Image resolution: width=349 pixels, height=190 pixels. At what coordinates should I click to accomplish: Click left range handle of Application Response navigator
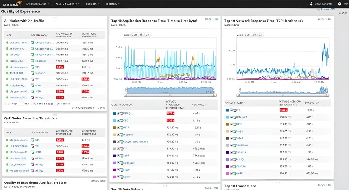point(126,90)
